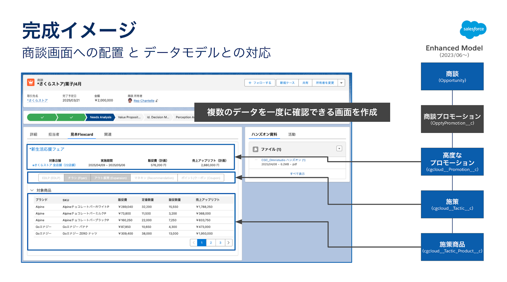Go to the previous page arrow in pagination
Viewport: 507px width, 282px height.
[x=194, y=243]
